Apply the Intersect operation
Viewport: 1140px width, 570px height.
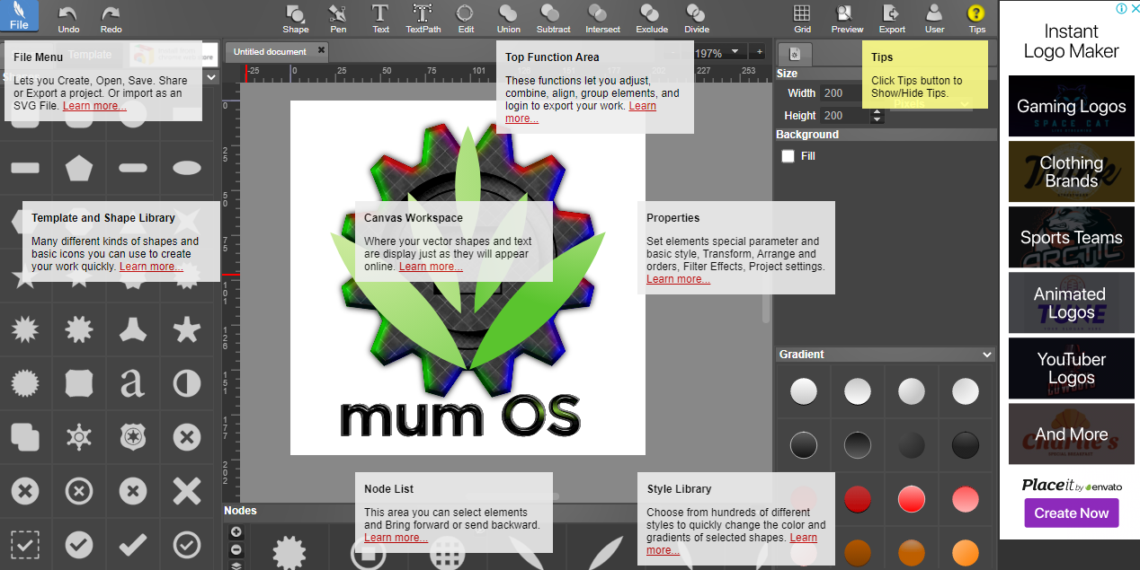(x=602, y=18)
